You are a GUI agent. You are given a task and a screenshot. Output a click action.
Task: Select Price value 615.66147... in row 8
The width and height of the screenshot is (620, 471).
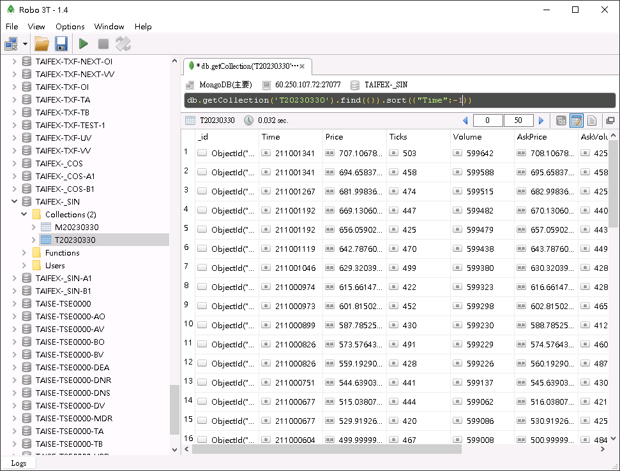coord(354,287)
